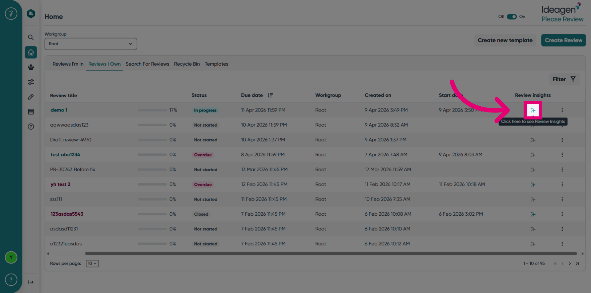Screen dimensions: 591x293
Task: Open the Filter button
Action: 565,79
